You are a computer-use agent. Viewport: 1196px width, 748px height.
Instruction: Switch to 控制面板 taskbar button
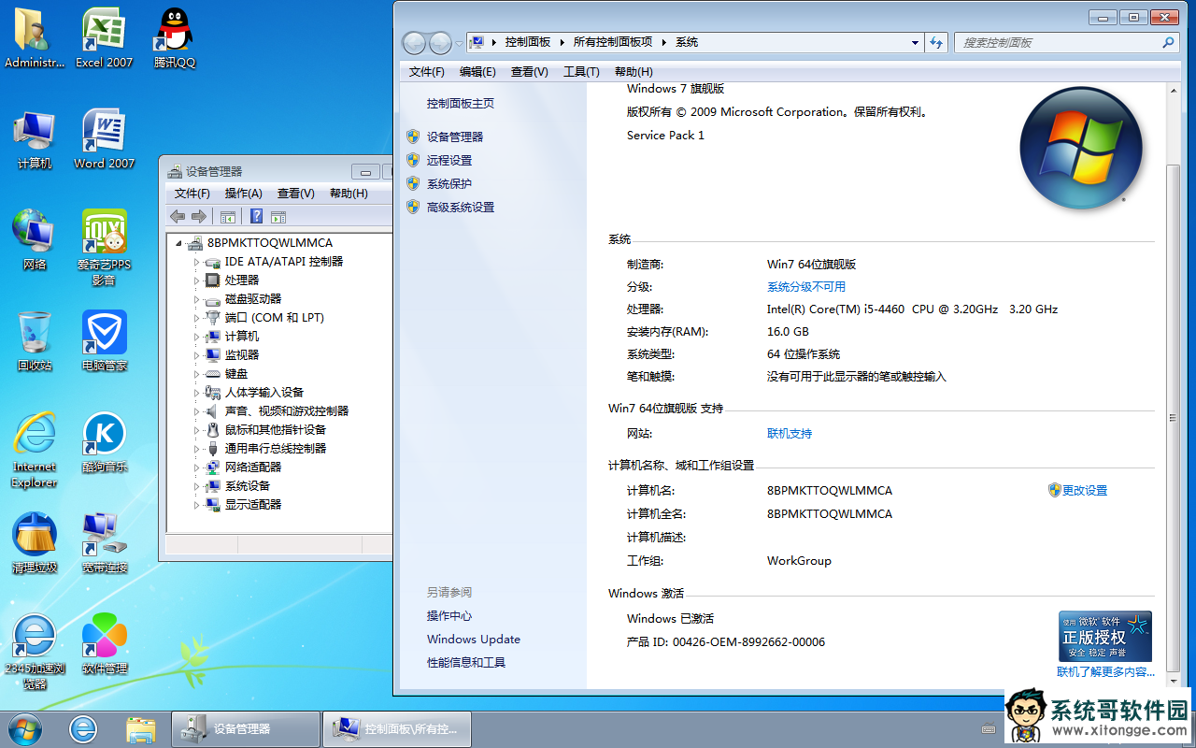tap(397, 728)
